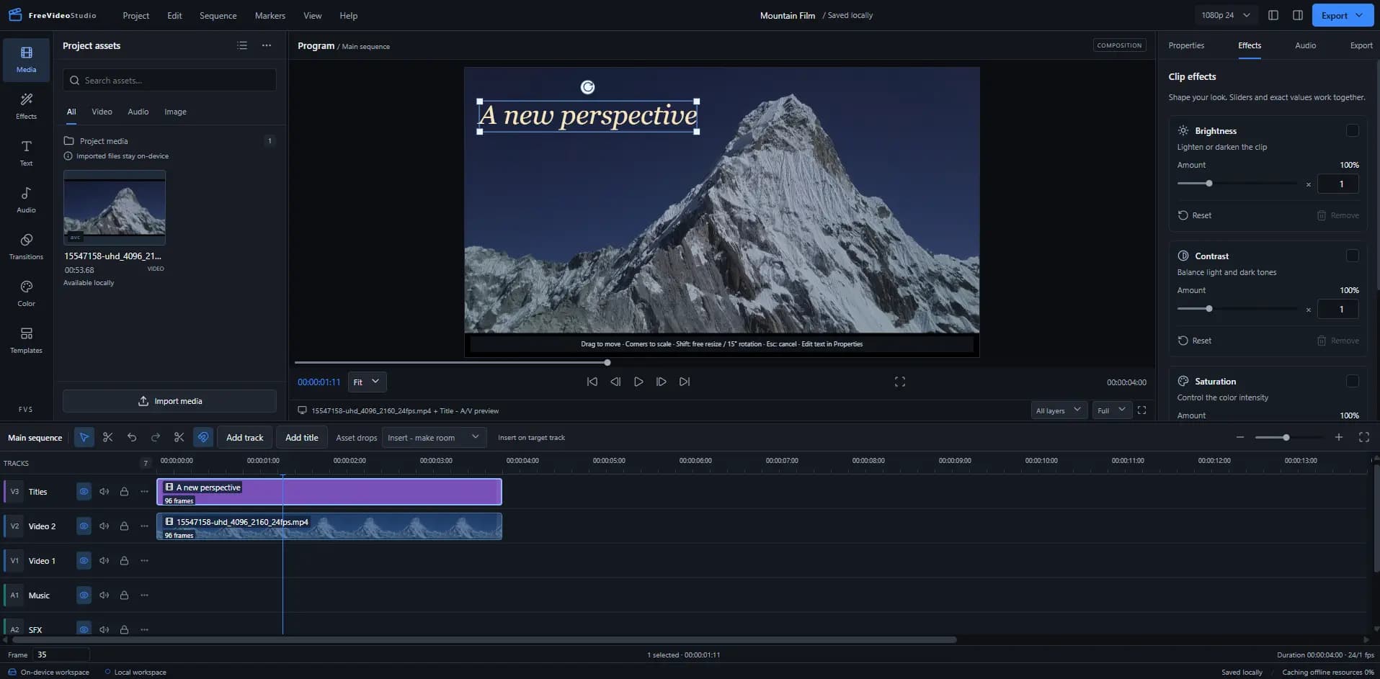Zoom in the timeline with plus
Image resolution: width=1380 pixels, height=679 pixels.
point(1339,437)
